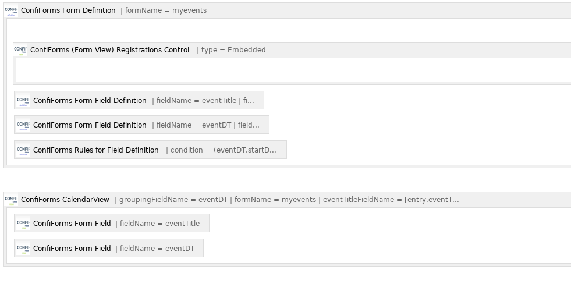Click the Registrations Control macro icon
571x283 pixels.
pos(21,50)
